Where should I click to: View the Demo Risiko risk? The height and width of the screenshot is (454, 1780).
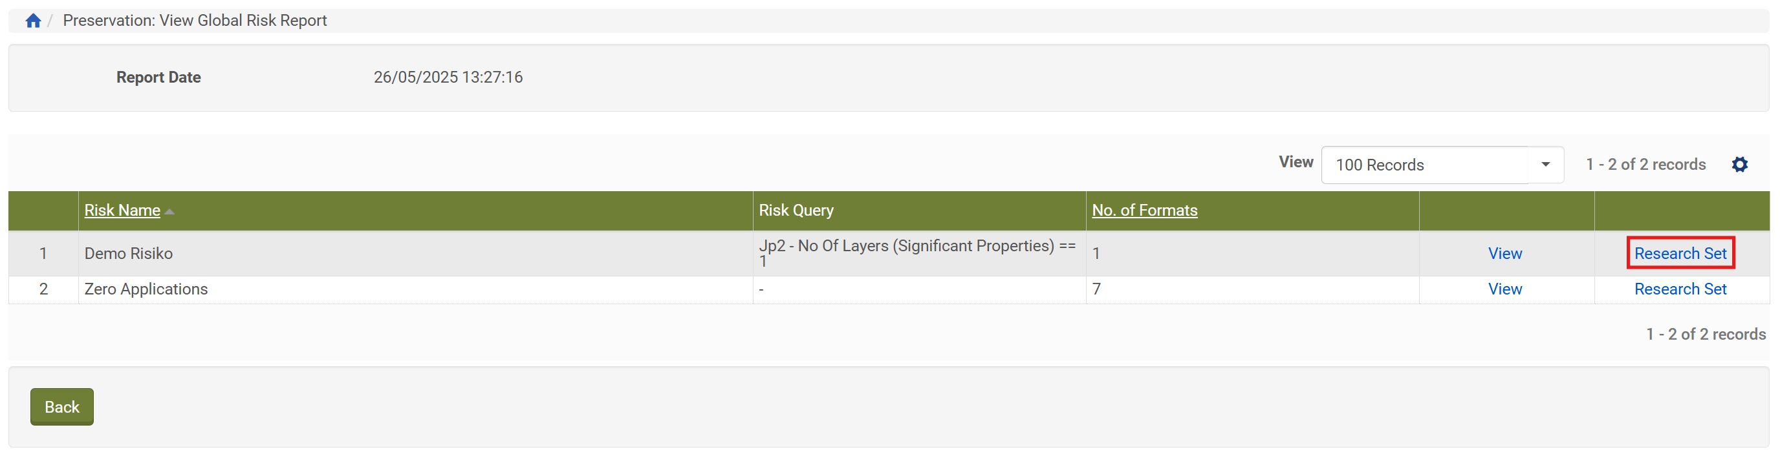(x=1504, y=253)
